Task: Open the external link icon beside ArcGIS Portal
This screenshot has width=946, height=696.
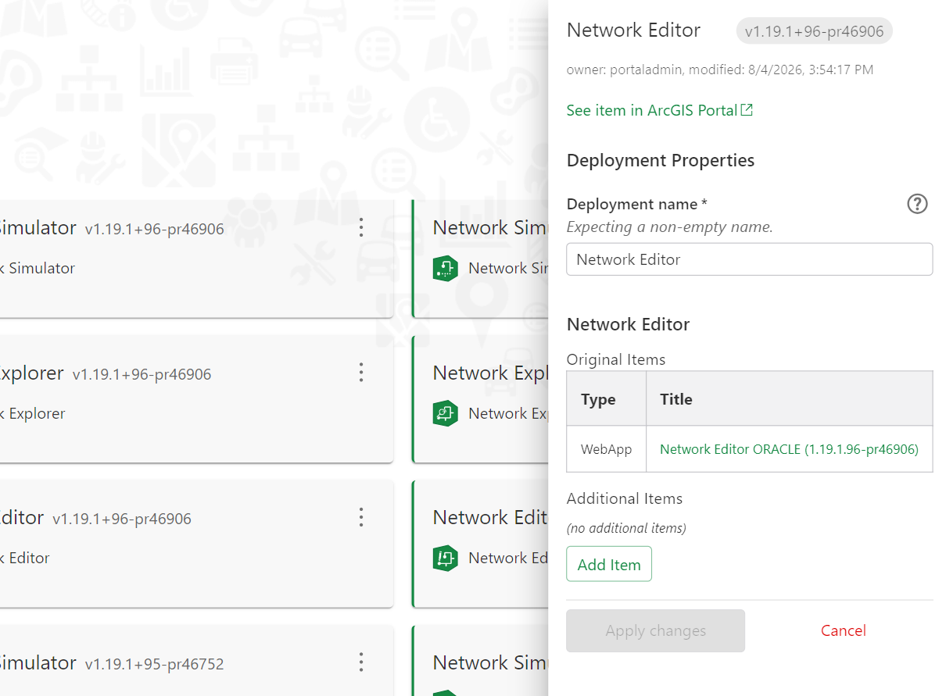Action: [x=747, y=110]
